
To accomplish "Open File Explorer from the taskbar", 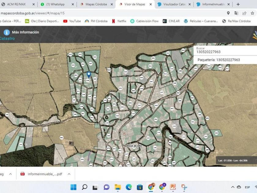I will 118,187.
